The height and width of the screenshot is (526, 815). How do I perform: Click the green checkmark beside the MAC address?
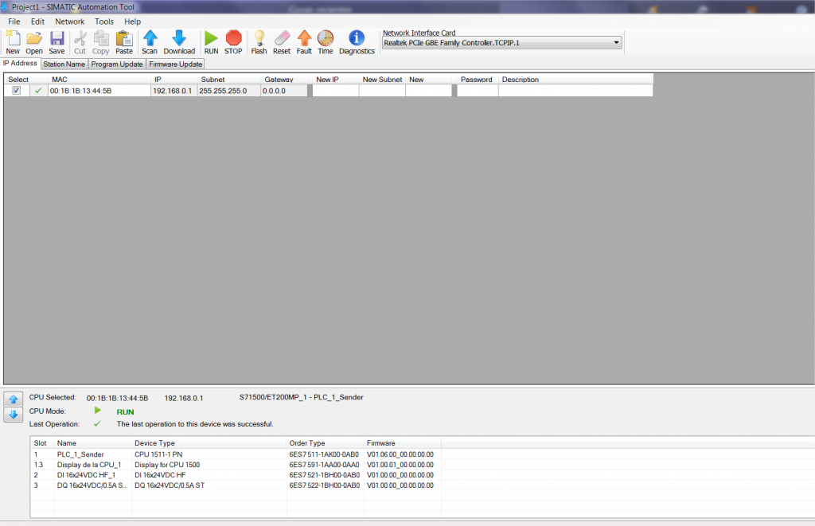(x=36, y=90)
